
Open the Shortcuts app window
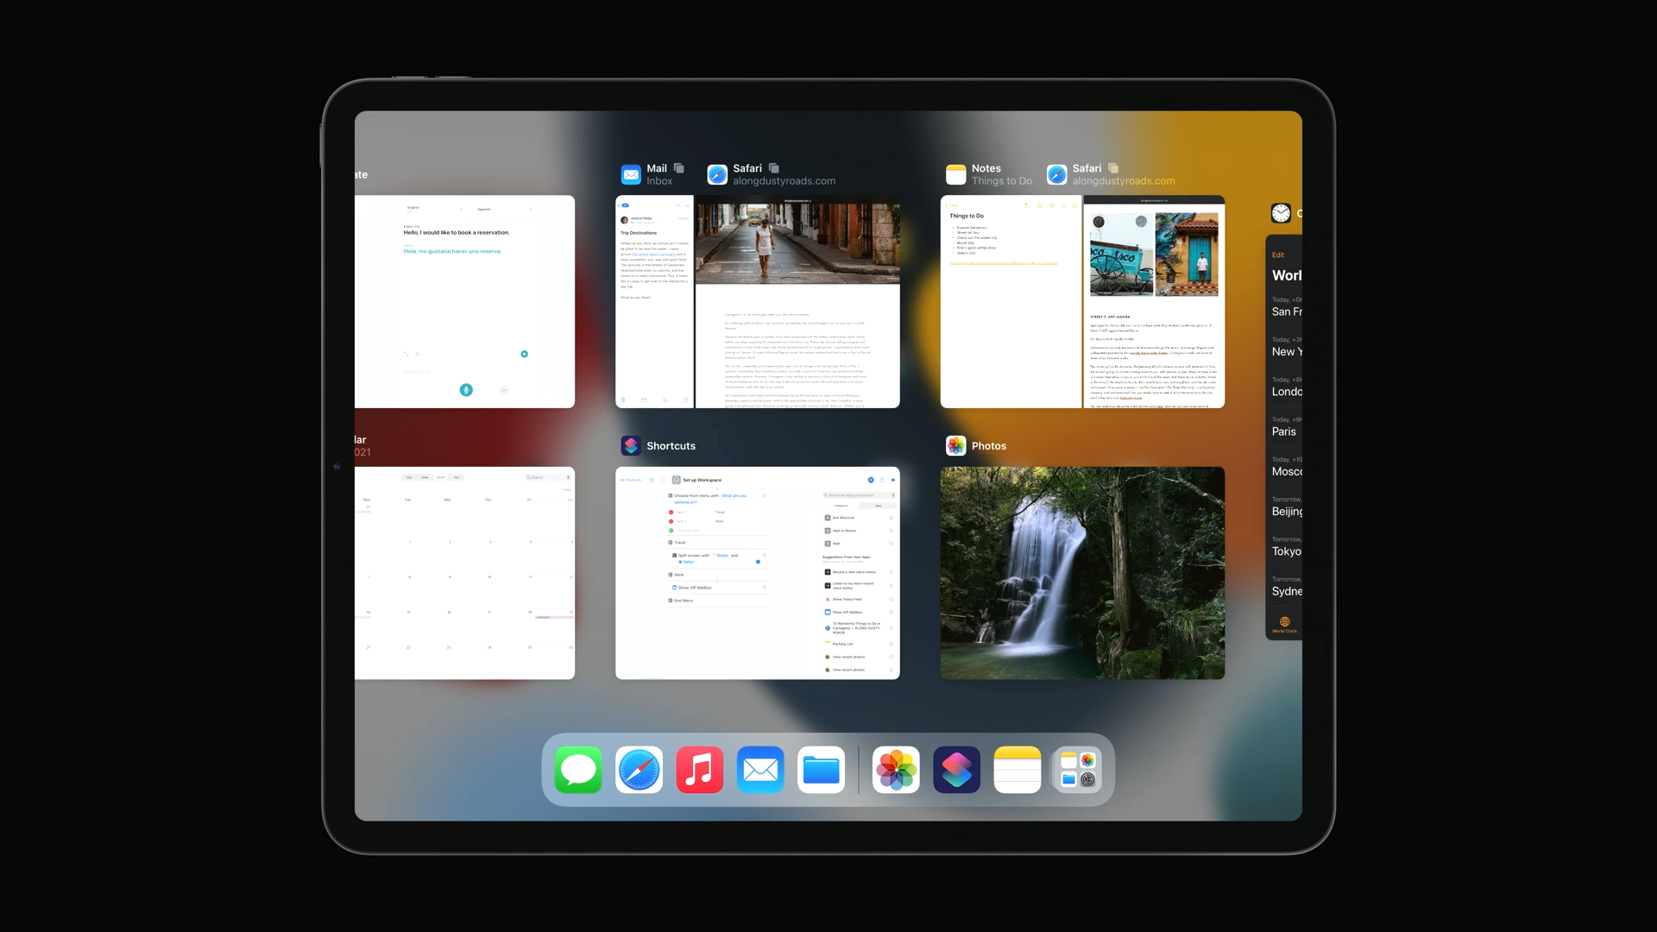pyautogui.click(x=757, y=573)
